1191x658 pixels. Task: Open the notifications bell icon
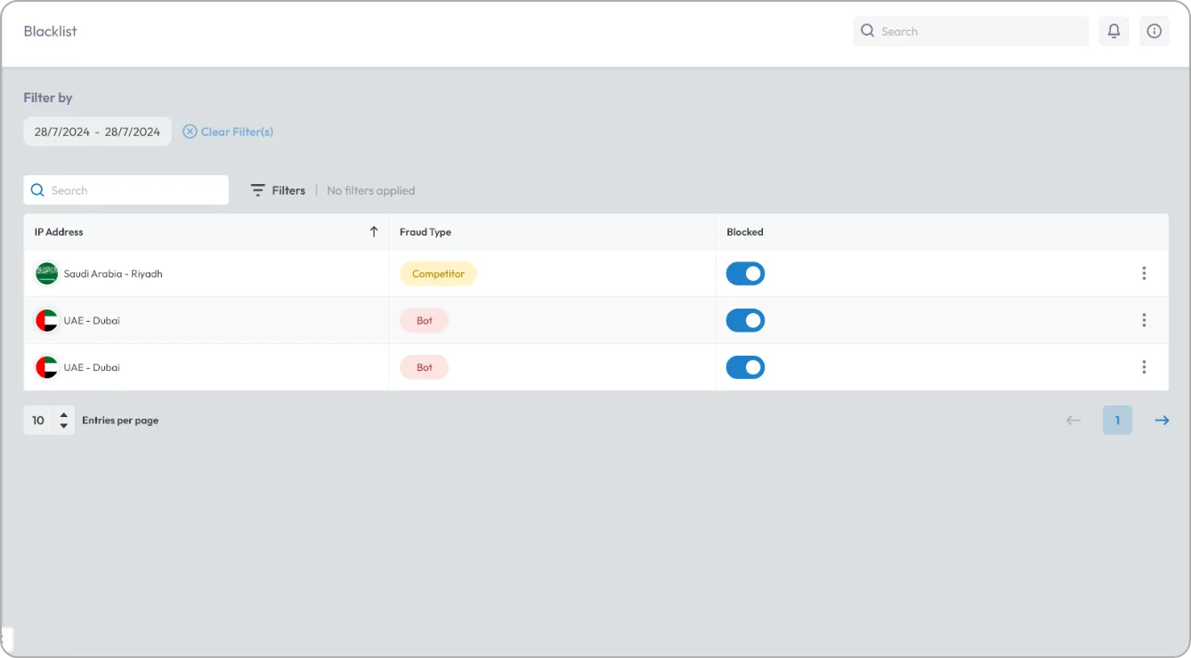click(x=1114, y=30)
